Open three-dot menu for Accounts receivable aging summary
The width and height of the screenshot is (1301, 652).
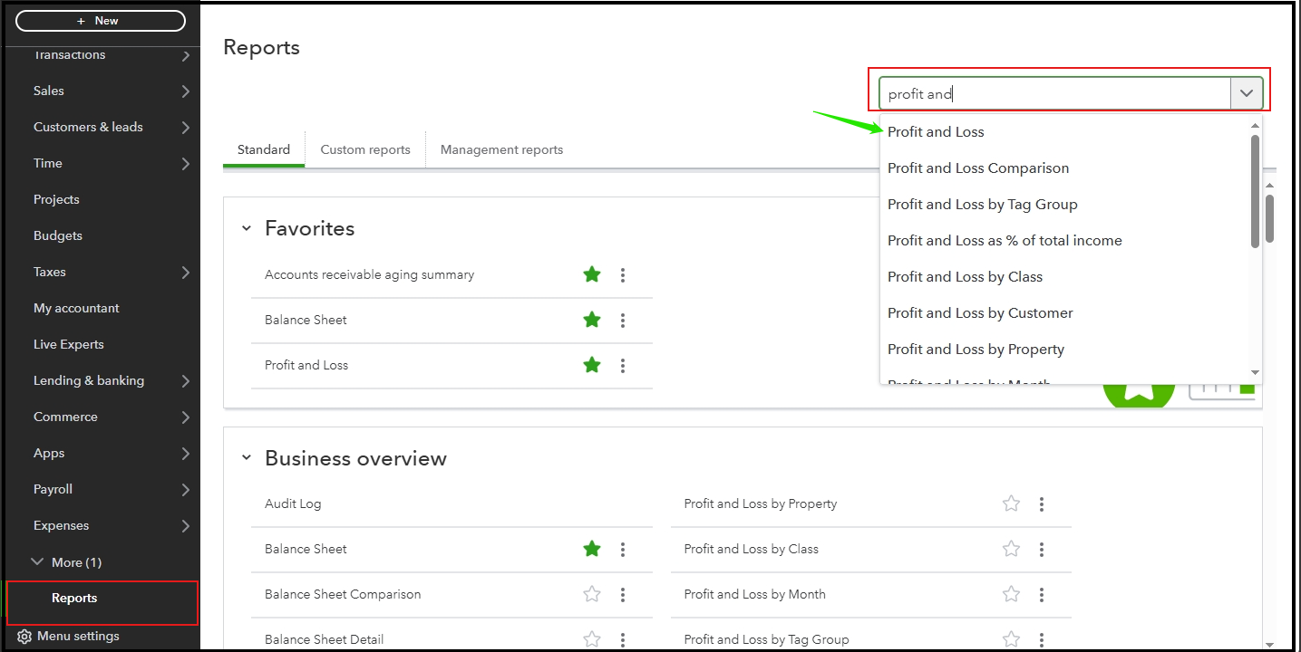pos(623,274)
